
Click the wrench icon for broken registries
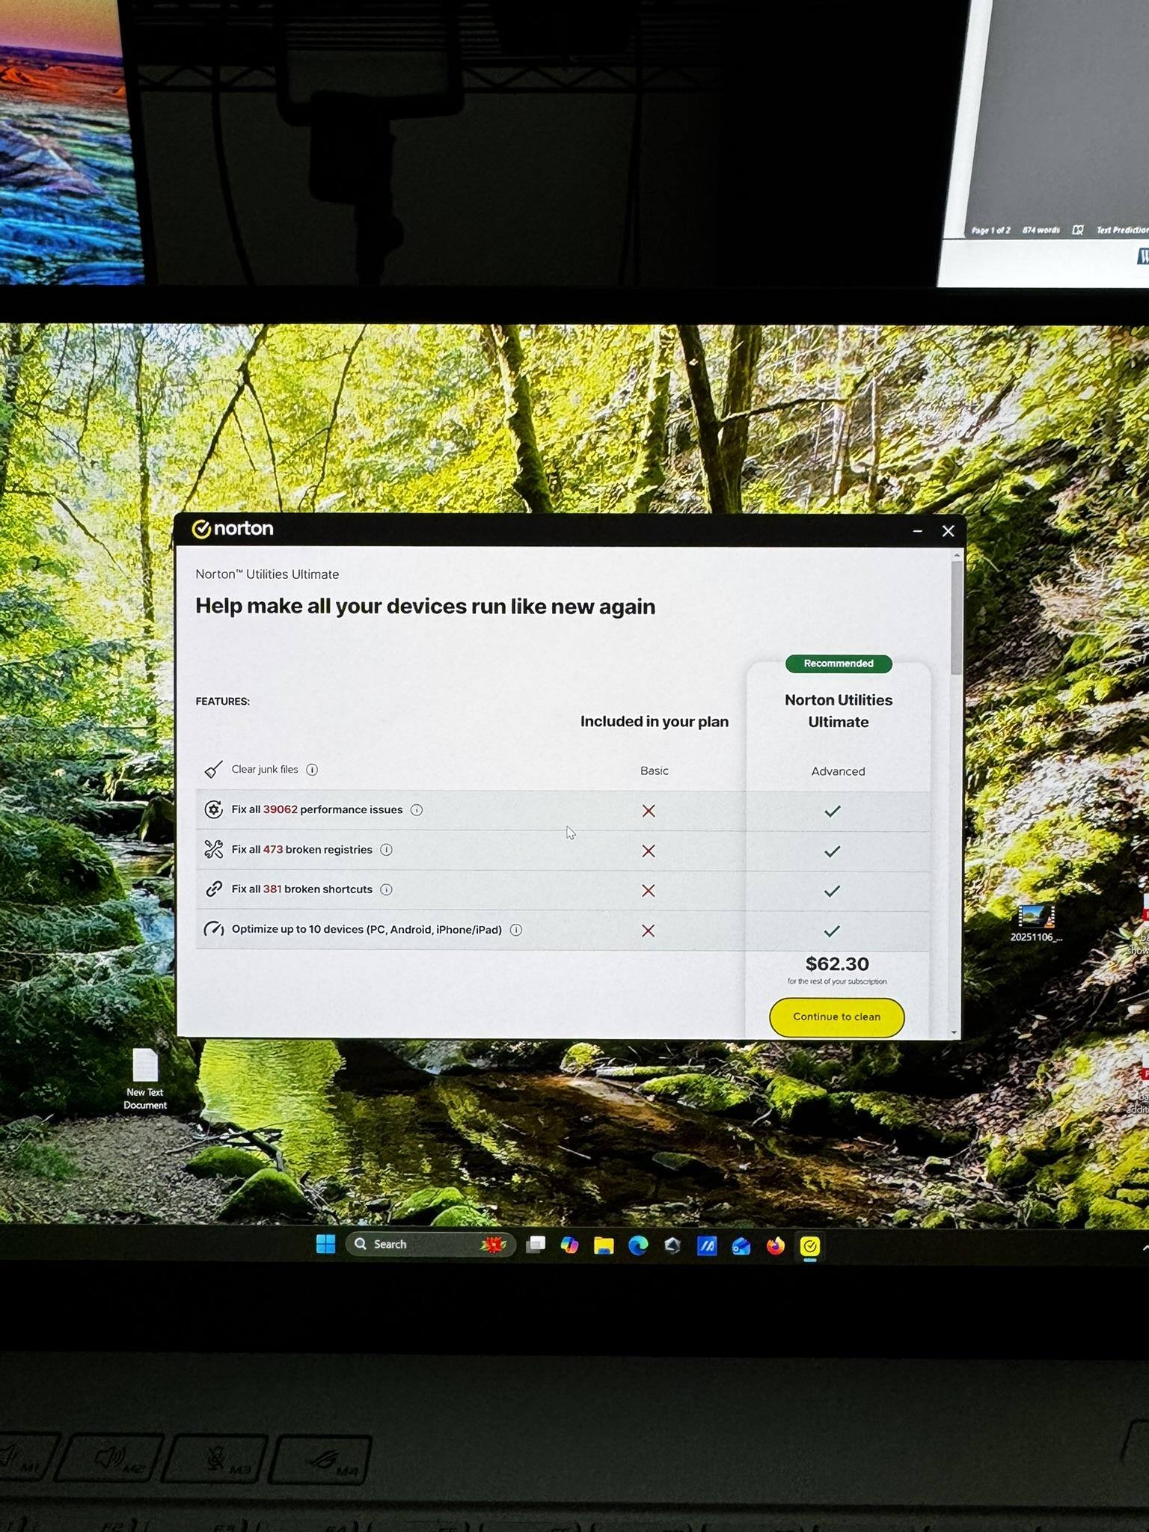coord(214,849)
